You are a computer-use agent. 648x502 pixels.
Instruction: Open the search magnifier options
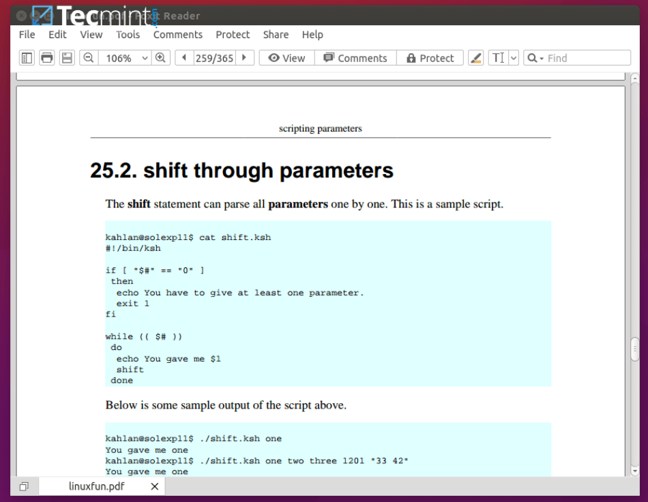pyautogui.click(x=535, y=58)
